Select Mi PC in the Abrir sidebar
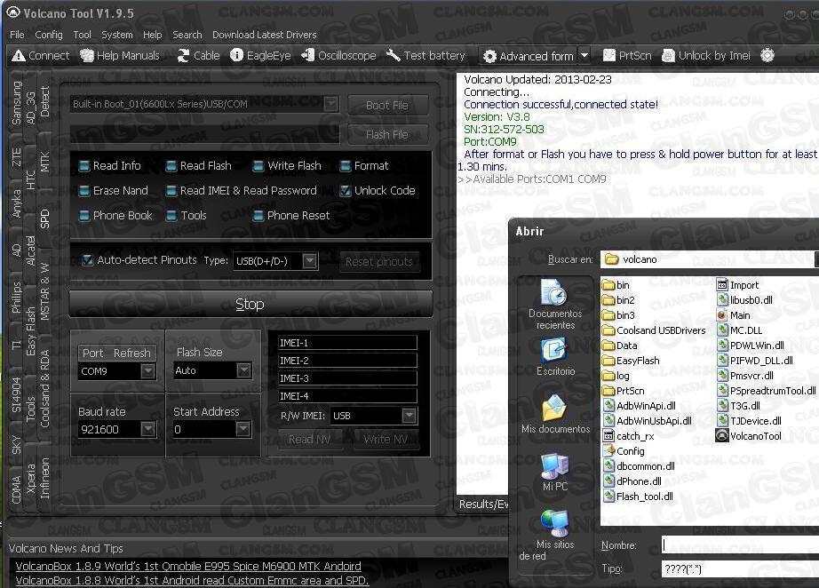The height and width of the screenshot is (588, 819). pyautogui.click(x=554, y=472)
